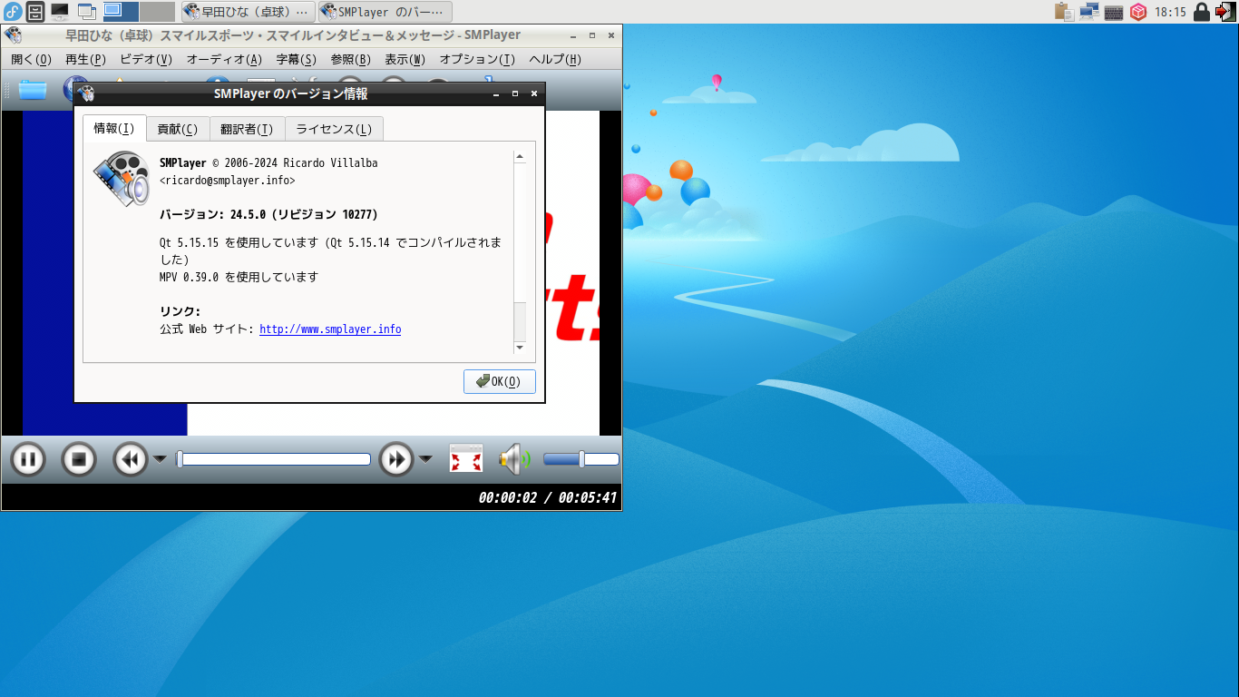This screenshot has width=1239, height=697.
Task: Open the 参照(B) menu
Action: click(351, 60)
